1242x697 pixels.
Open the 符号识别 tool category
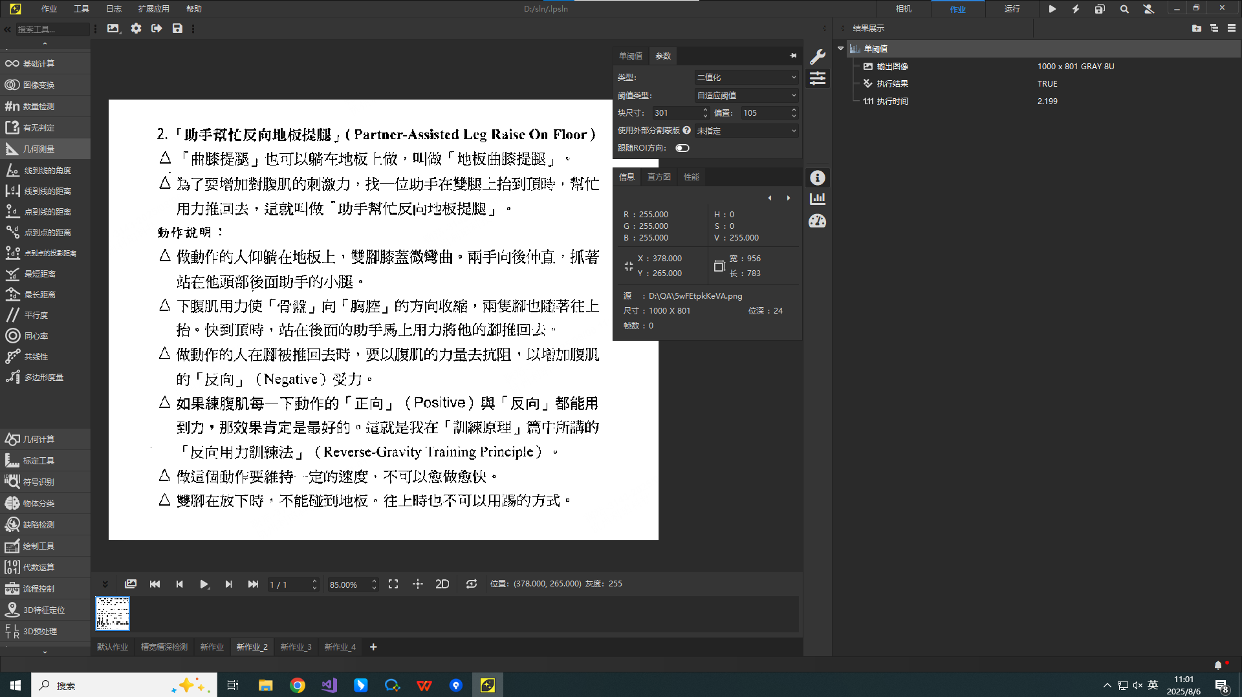click(x=38, y=482)
